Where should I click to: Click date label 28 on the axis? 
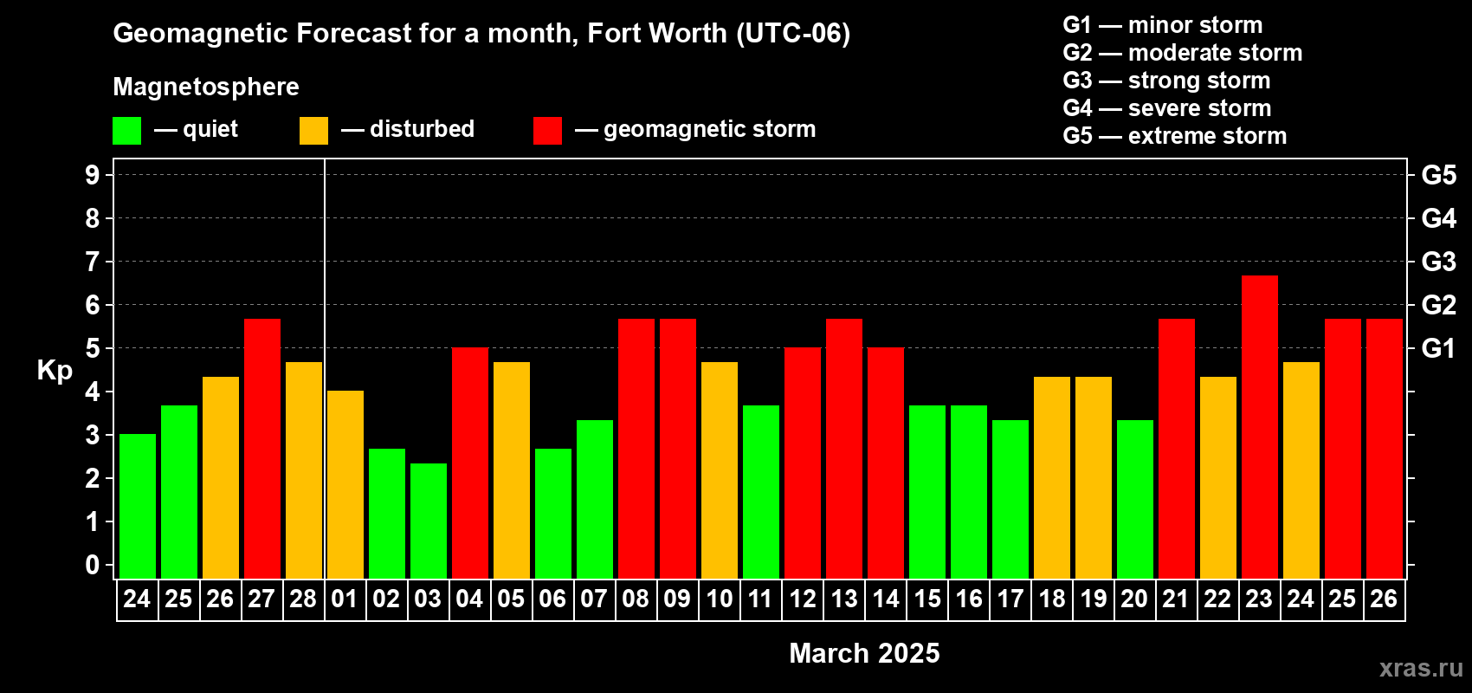point(303,599)
